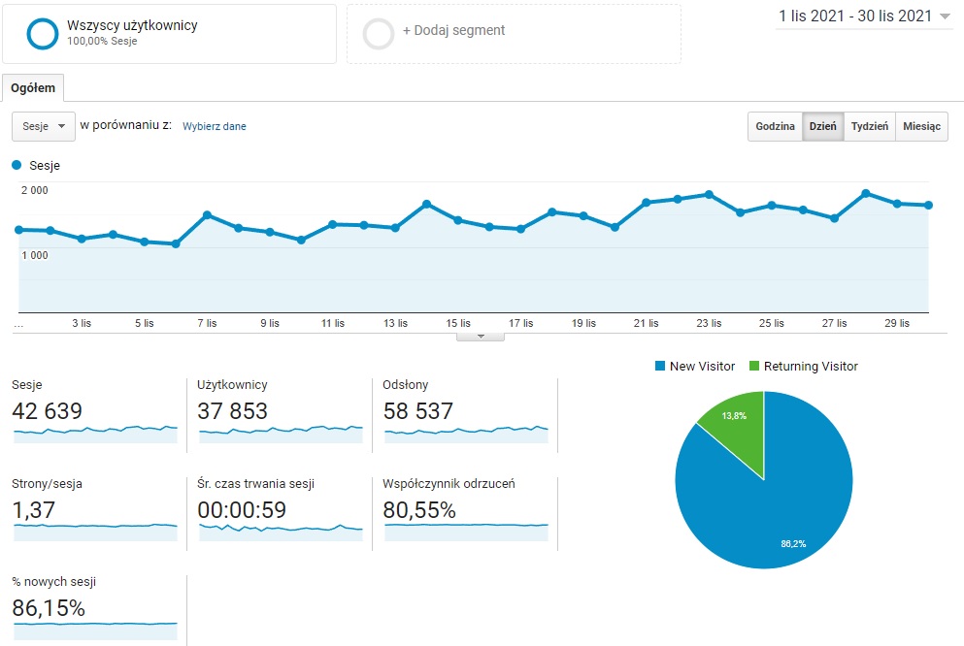Click the Współczynnik odrzuceń sparkline
This screenshot has width=964, height=646.
pos(466,531)
